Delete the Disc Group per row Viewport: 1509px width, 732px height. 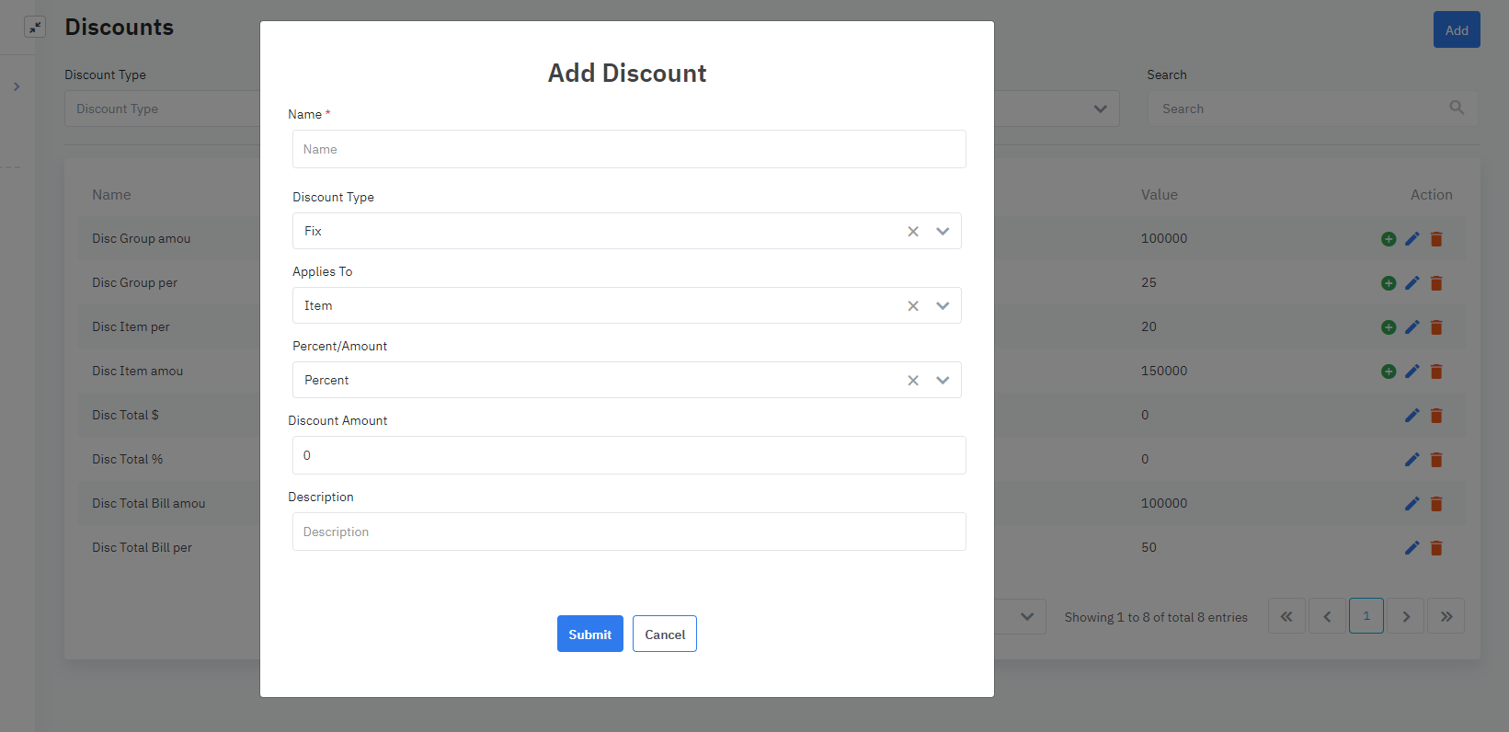tap(1436, 283)
